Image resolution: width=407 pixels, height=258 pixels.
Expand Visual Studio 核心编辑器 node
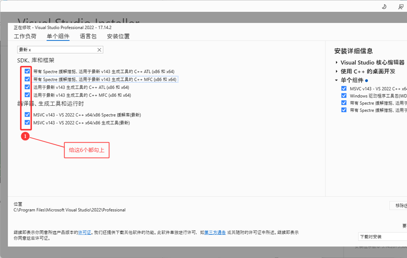(336, 63)
